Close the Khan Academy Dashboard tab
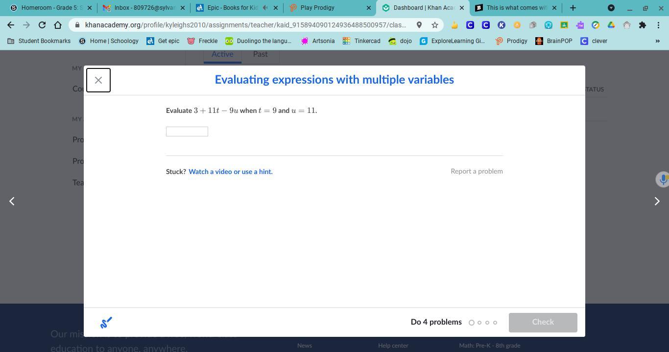Viewport: 669px width, 352px height. 462,8
